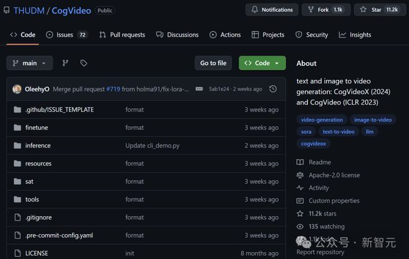Open commit history clock icon
Viewport: 409px width, 259px height.
click(x=273, y=89)
